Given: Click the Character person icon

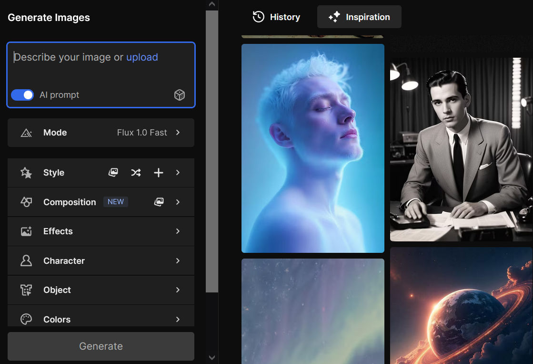Looking at the screenshot, I should (26, 260).
